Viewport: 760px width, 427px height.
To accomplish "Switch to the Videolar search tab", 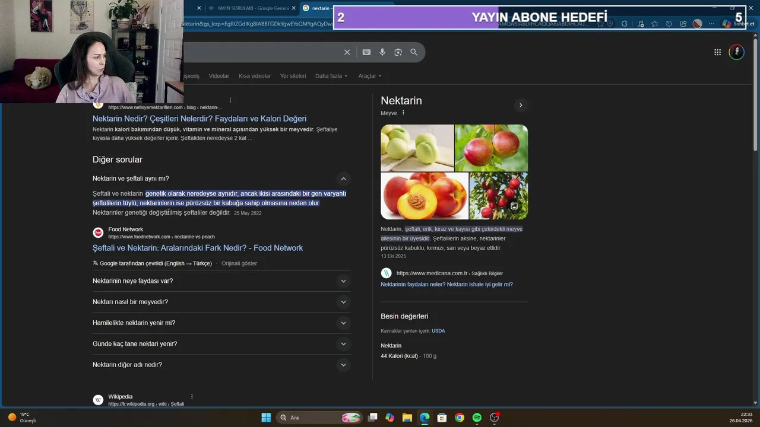I will (x=219, y=76).
